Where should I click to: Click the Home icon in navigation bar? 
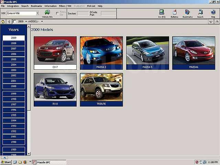pyautogui.click(x=3, y=22)
